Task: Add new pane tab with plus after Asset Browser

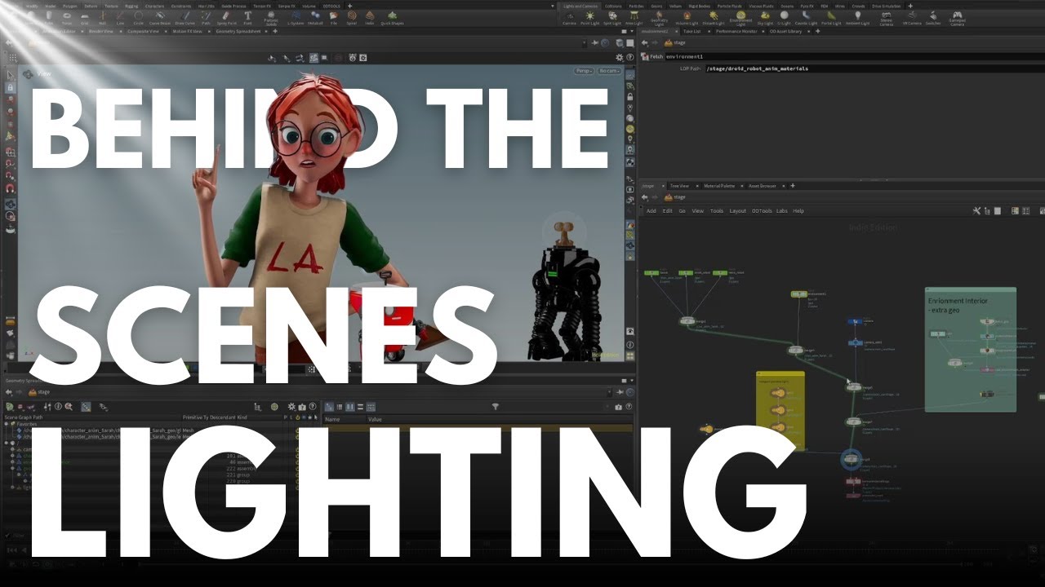Action: tap(793, 186)
